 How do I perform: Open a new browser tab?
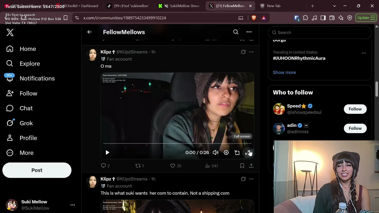coord(312,6)
